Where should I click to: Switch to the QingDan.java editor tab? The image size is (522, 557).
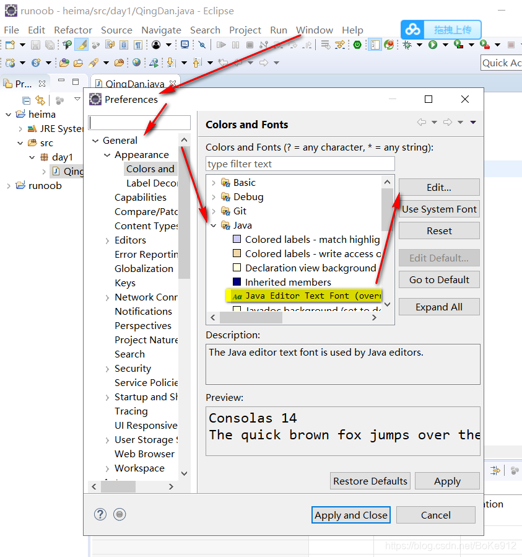(x=134, y=84)
